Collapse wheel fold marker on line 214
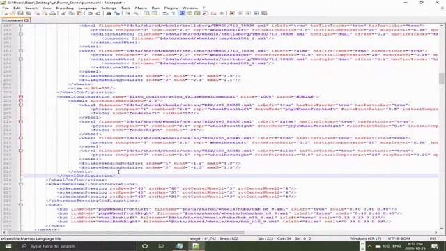 pos(21,138)
